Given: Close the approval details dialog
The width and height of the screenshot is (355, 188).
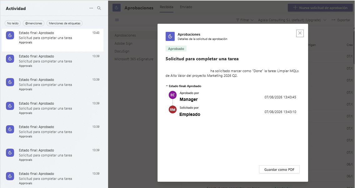Looking at the screenshot, I should tap(300, 33).
